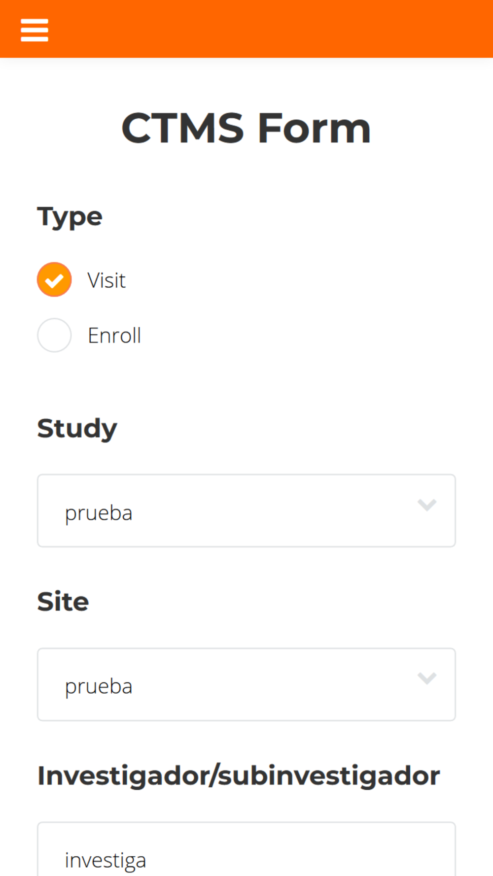Select the Enroll radio option

tap(54, 335)
